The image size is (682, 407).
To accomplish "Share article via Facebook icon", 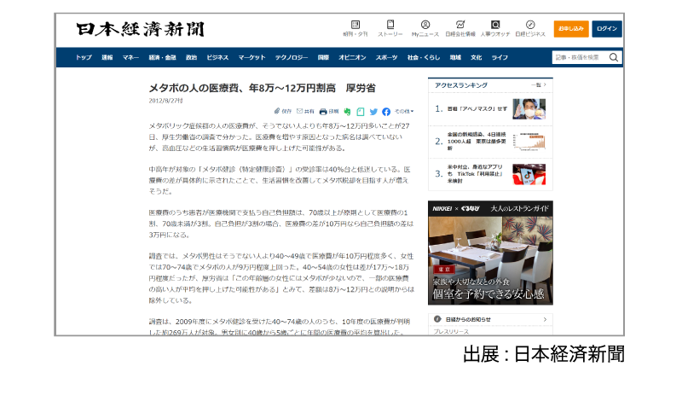I will point(386,112).
